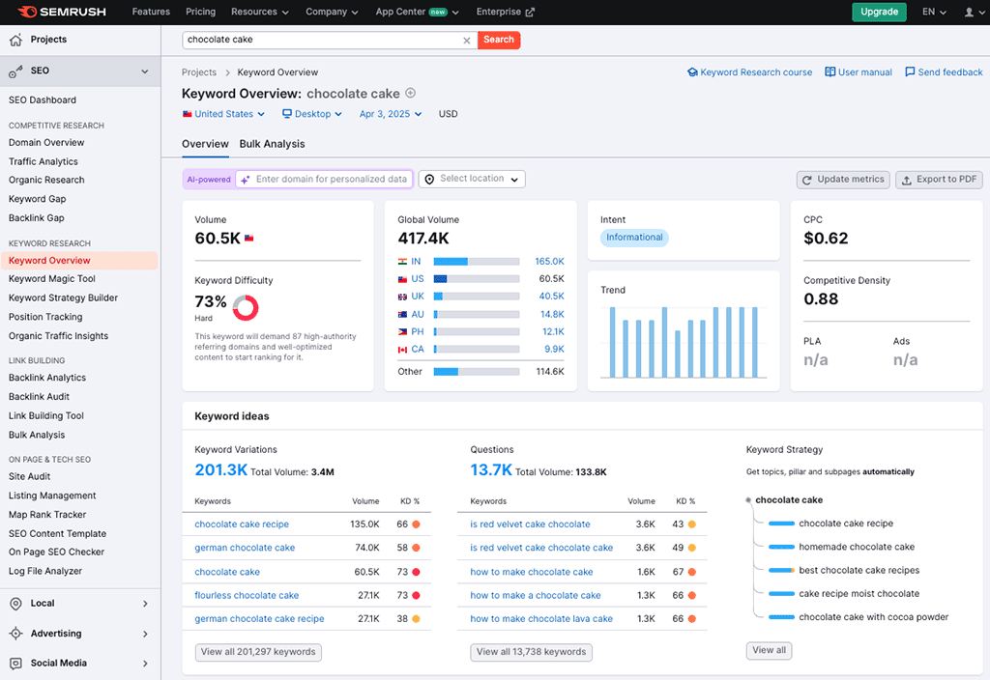Open the chocolate cake recipe keyword link
Image resolution: width=990 pixels, height=680 pixels.
tap(242, 524)
